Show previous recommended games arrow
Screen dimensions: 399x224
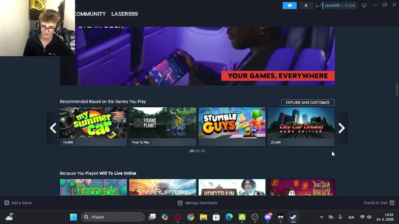point(53,128)
